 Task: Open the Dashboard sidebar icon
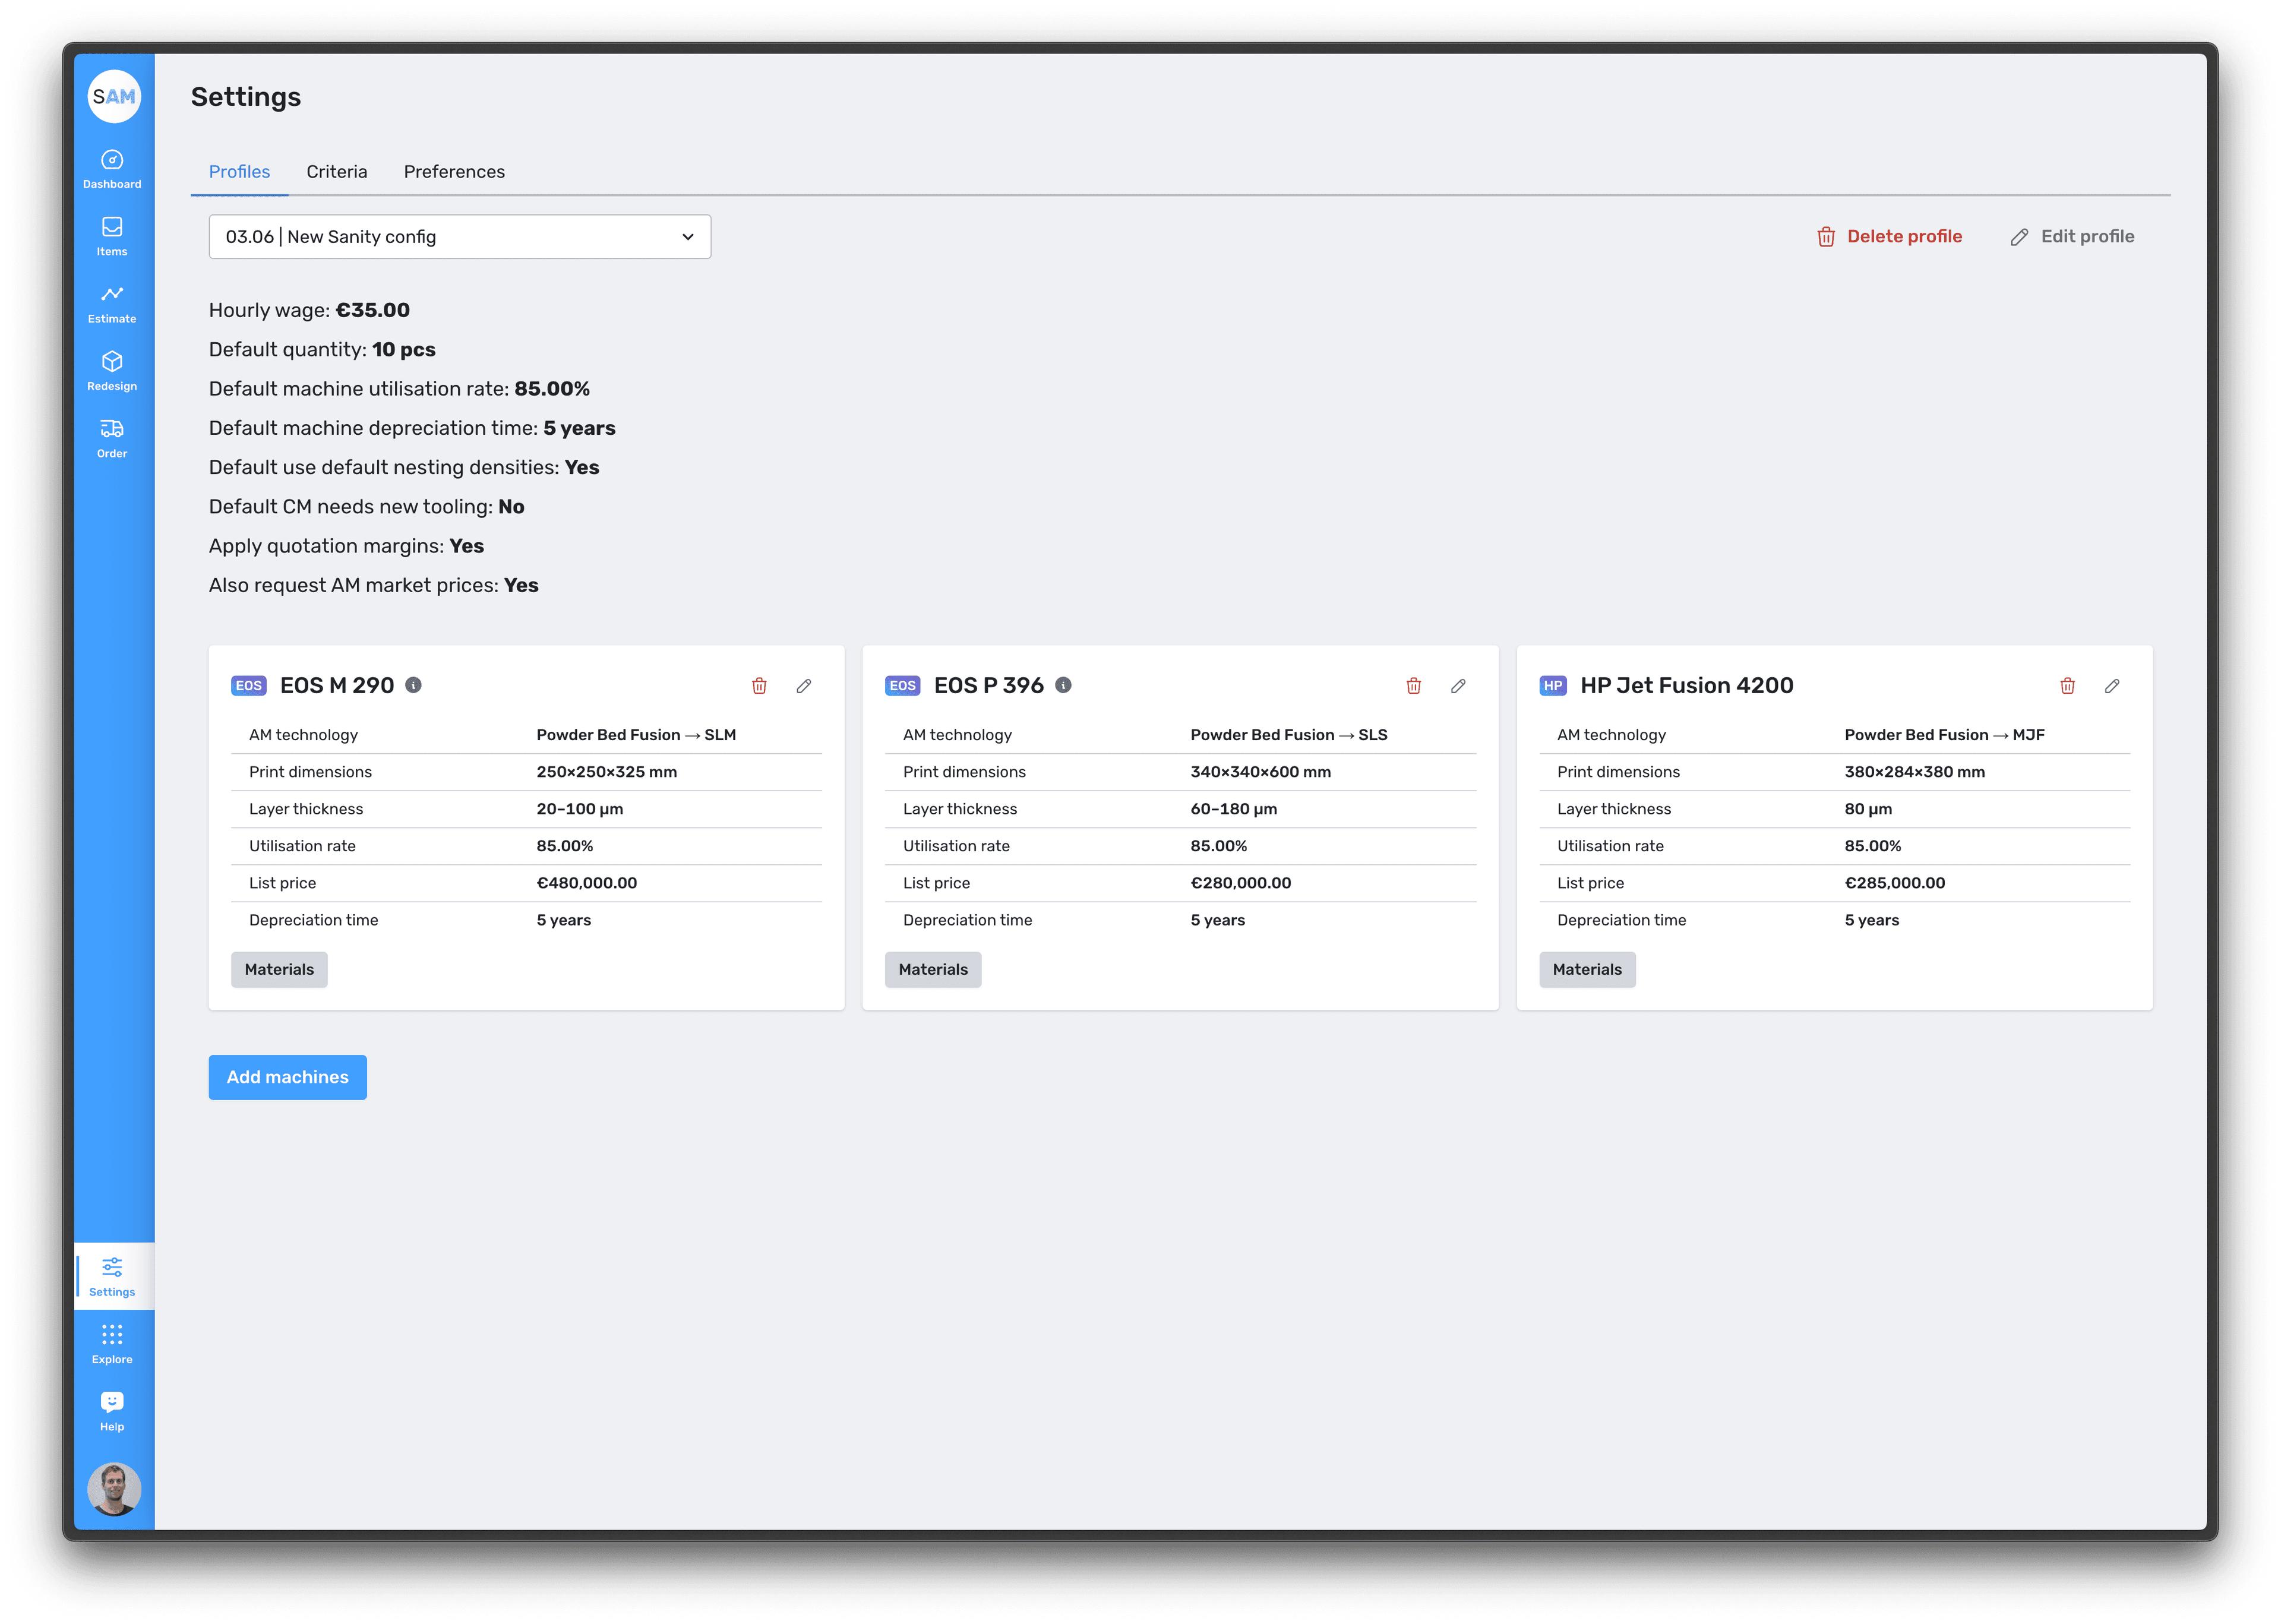point(112,169)
